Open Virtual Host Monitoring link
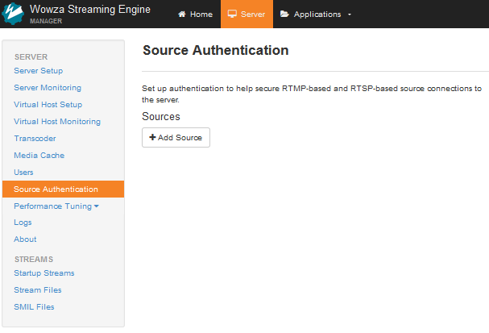The image size is (489, 333). (x=57, y=122)
